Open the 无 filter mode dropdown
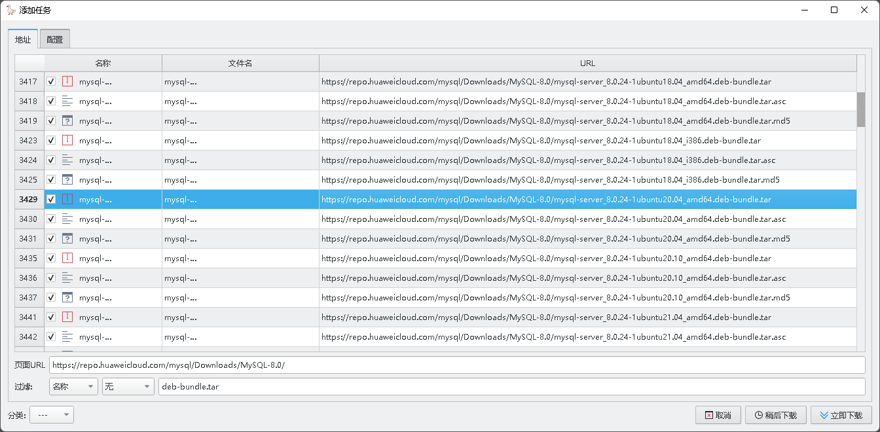 coord(128,387)
